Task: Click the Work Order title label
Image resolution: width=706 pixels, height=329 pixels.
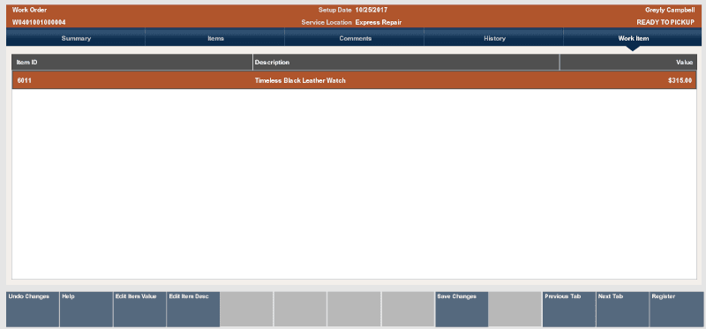Action: point(29,10)
